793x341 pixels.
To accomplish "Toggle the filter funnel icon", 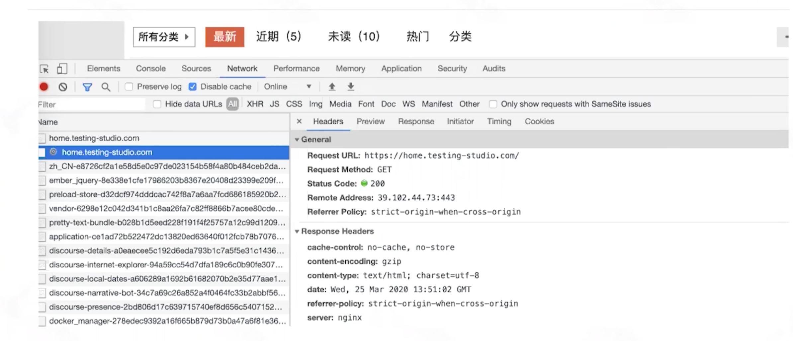I will pos(87,87).
